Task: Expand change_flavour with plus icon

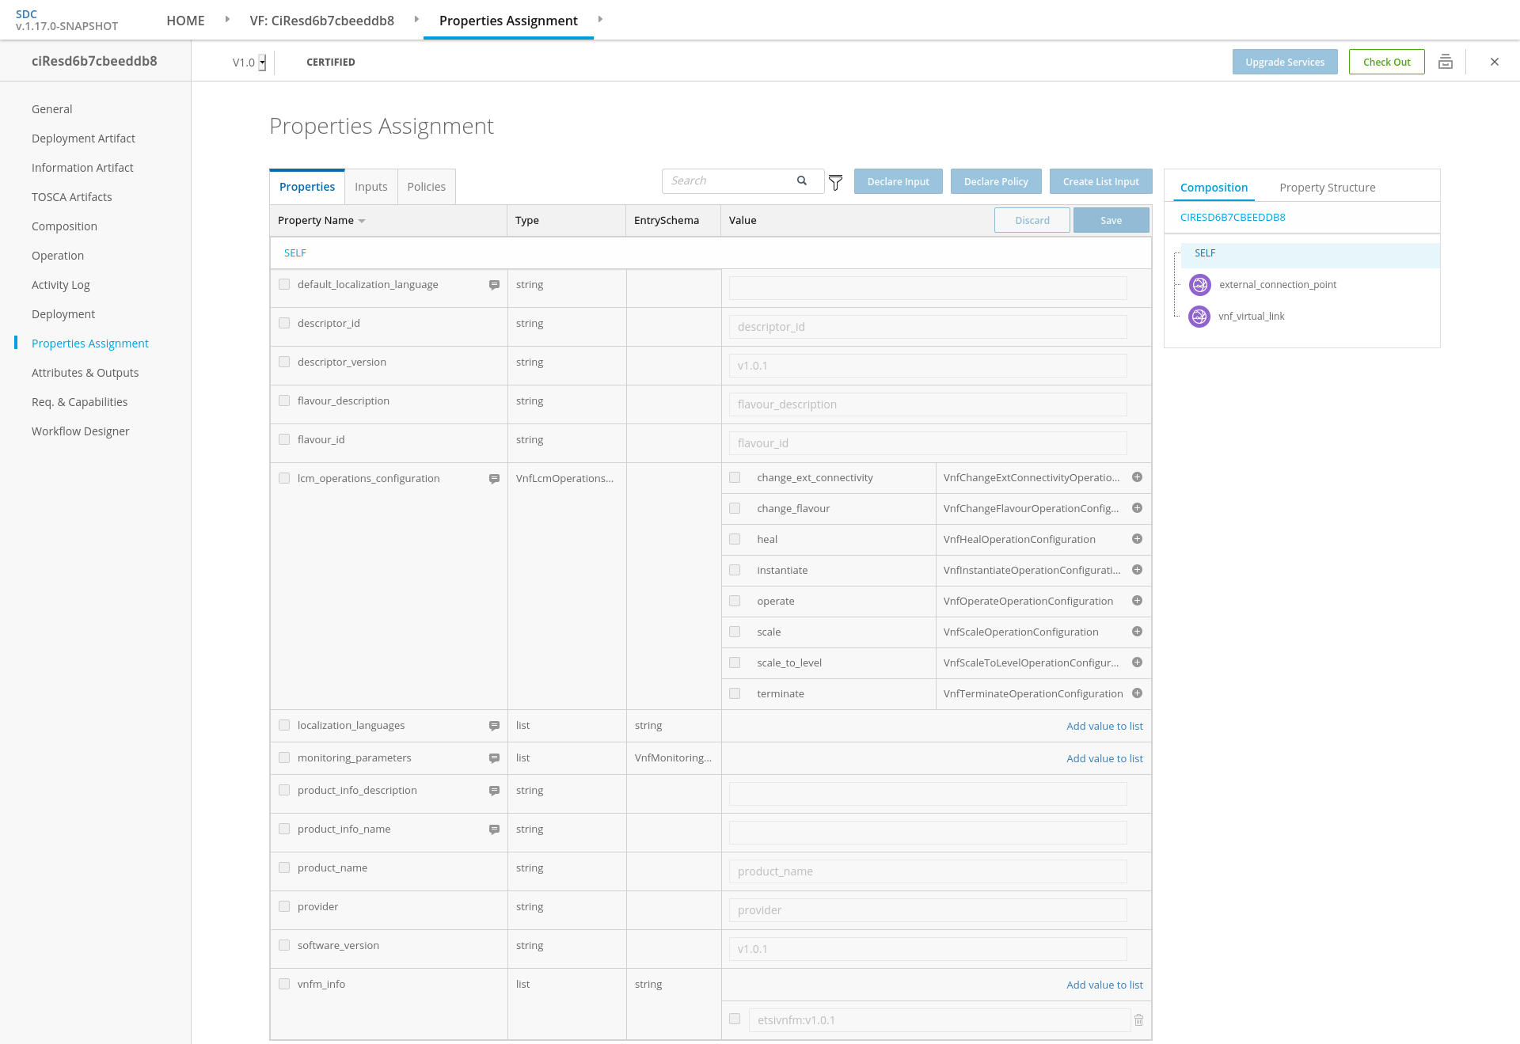Action: [x=1137, y=508]
